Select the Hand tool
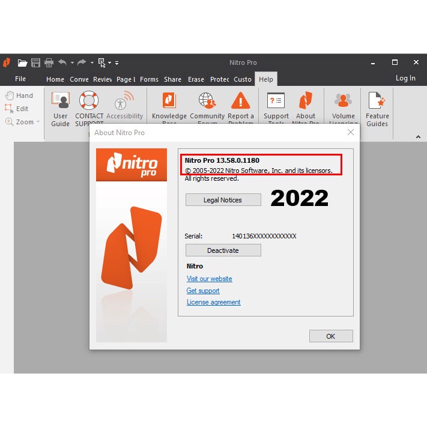The height and width of the screenshot is (427, 427). (x=19, y=95)
